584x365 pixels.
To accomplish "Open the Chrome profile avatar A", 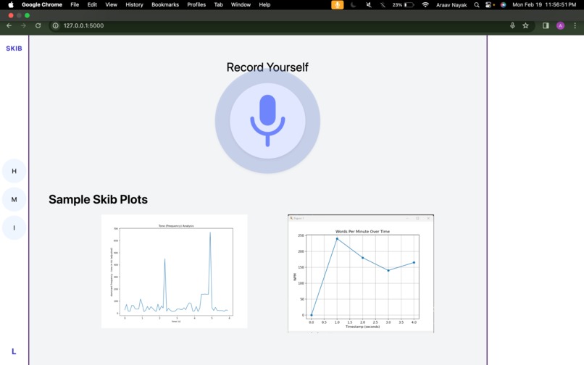I will [x=560, y=25].
